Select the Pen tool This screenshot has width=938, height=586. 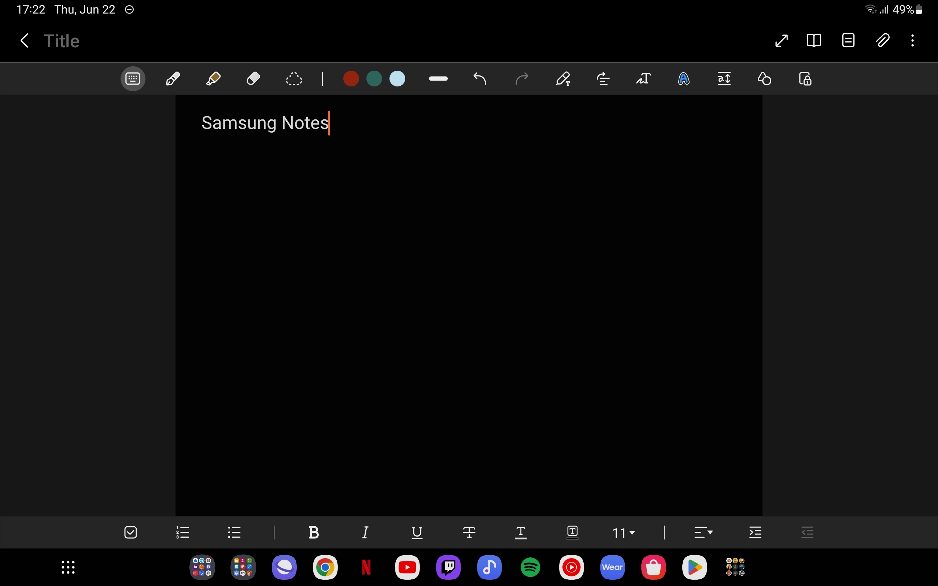pos(173,79)
